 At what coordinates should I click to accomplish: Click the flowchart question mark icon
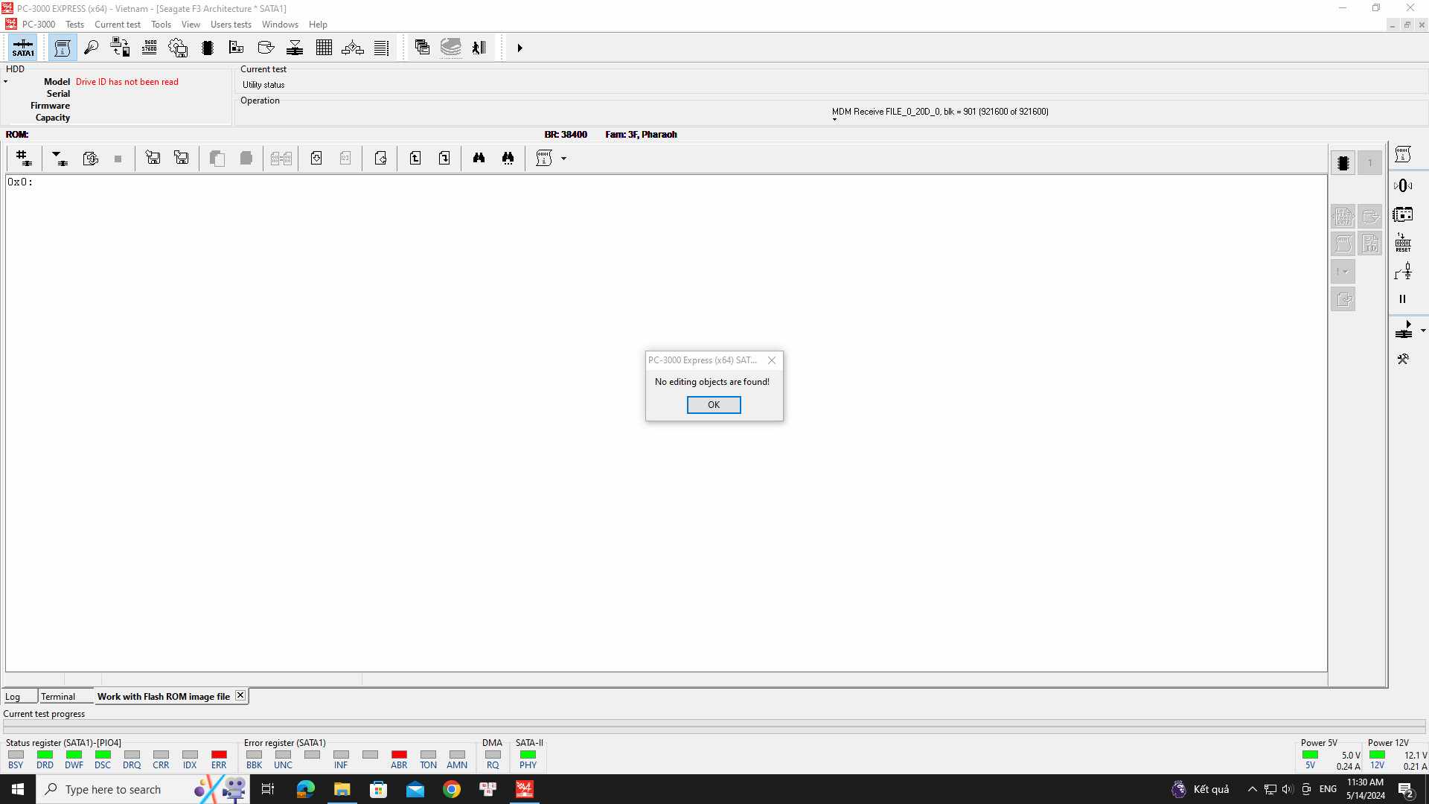(353, 48)
